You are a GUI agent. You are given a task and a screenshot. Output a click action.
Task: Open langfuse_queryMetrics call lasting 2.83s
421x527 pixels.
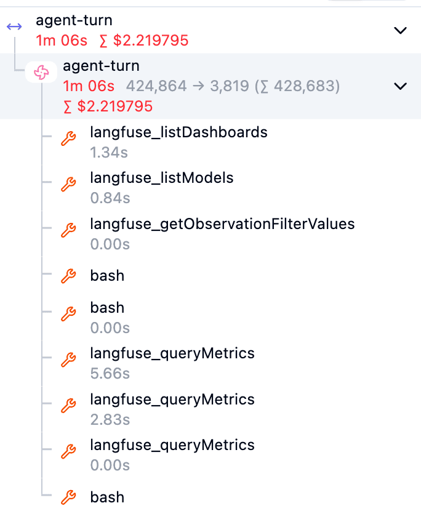click(x=172, y=400)
